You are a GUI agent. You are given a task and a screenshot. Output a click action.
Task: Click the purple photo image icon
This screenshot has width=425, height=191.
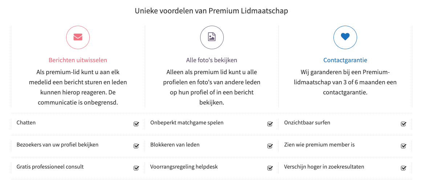212,37
